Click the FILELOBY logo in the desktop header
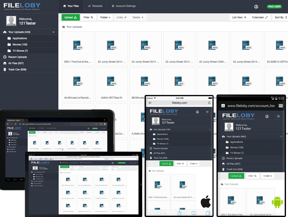Image resolution: width=288 pixels, height=217 pixels. tap(22, 6)
